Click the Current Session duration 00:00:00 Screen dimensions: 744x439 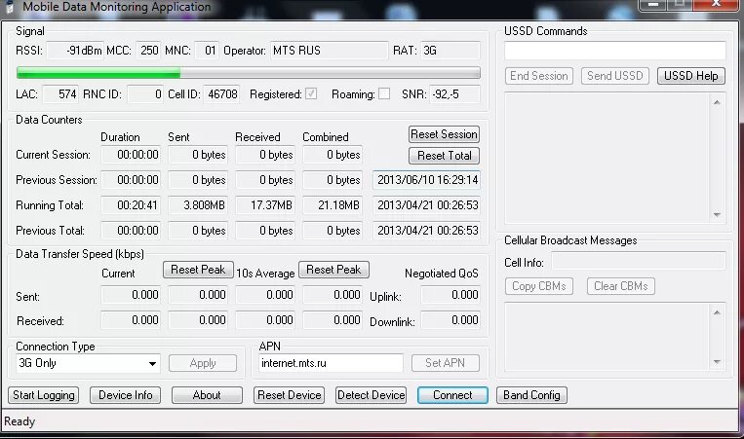pos(131,155)
